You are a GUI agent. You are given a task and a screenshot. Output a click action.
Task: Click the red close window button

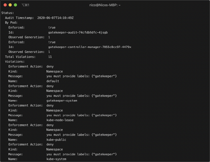tap(5, 5)
